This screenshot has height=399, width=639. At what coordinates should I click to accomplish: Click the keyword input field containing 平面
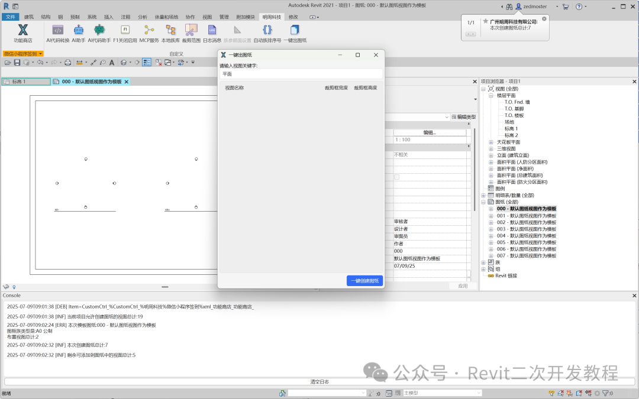pyautogui.click(x=301, y=74)
